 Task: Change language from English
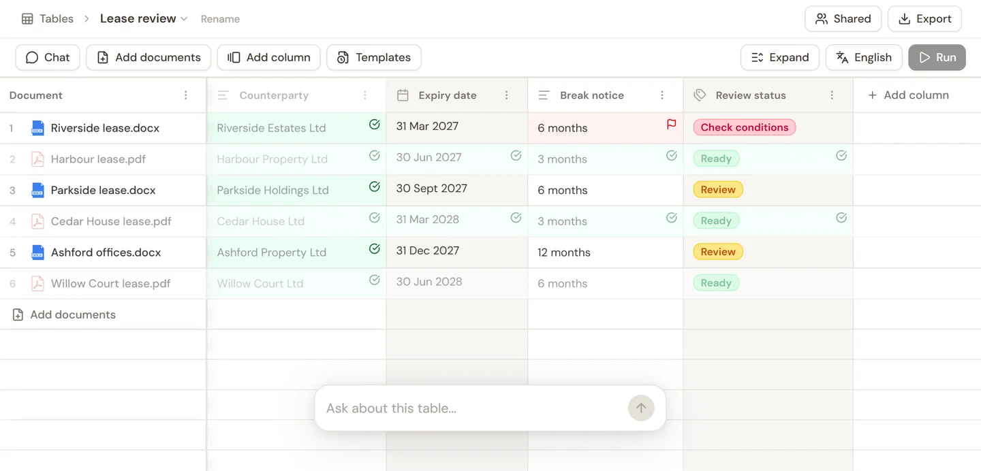[x=864, y=58]
